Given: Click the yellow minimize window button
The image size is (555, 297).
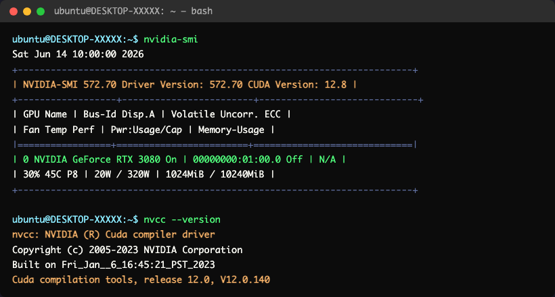Looking at the screenshot, I should pyautogui.click(x=27, y=11).
